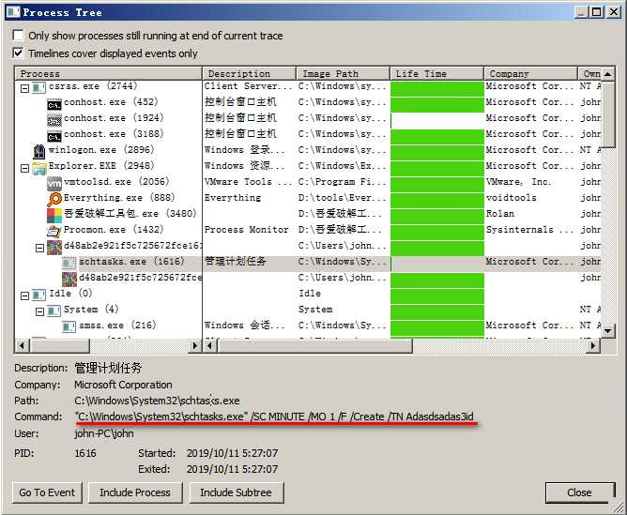Screen dimensions: 627x515
Task: Select the smss.exe (216) row
Action: (308, 326)
